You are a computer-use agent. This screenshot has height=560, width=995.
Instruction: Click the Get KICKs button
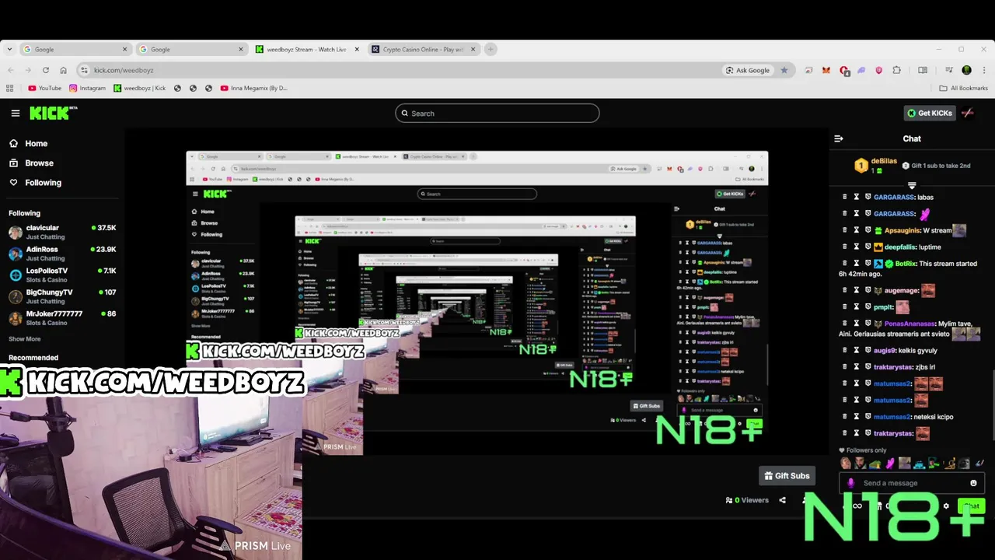930,113
